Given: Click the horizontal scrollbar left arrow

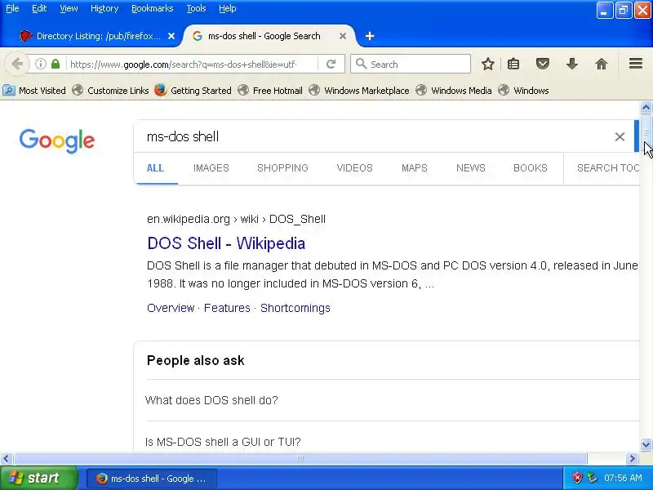Looking at the screenshot, I should point(6,459).
